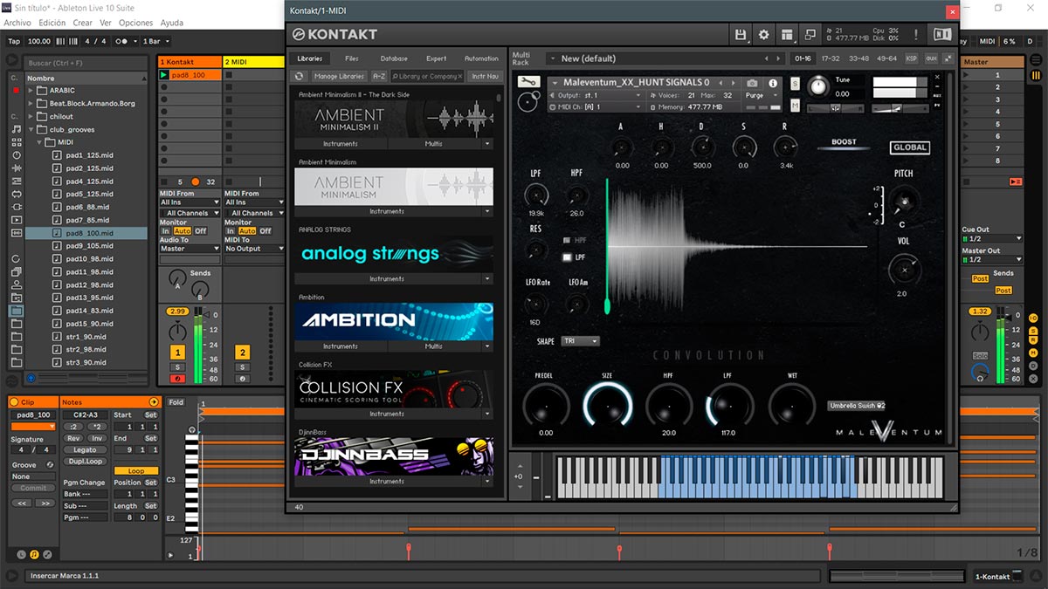Open the Ableton Archivo menu
Screen dimensions: 1048x589
(x=17, y=23)
